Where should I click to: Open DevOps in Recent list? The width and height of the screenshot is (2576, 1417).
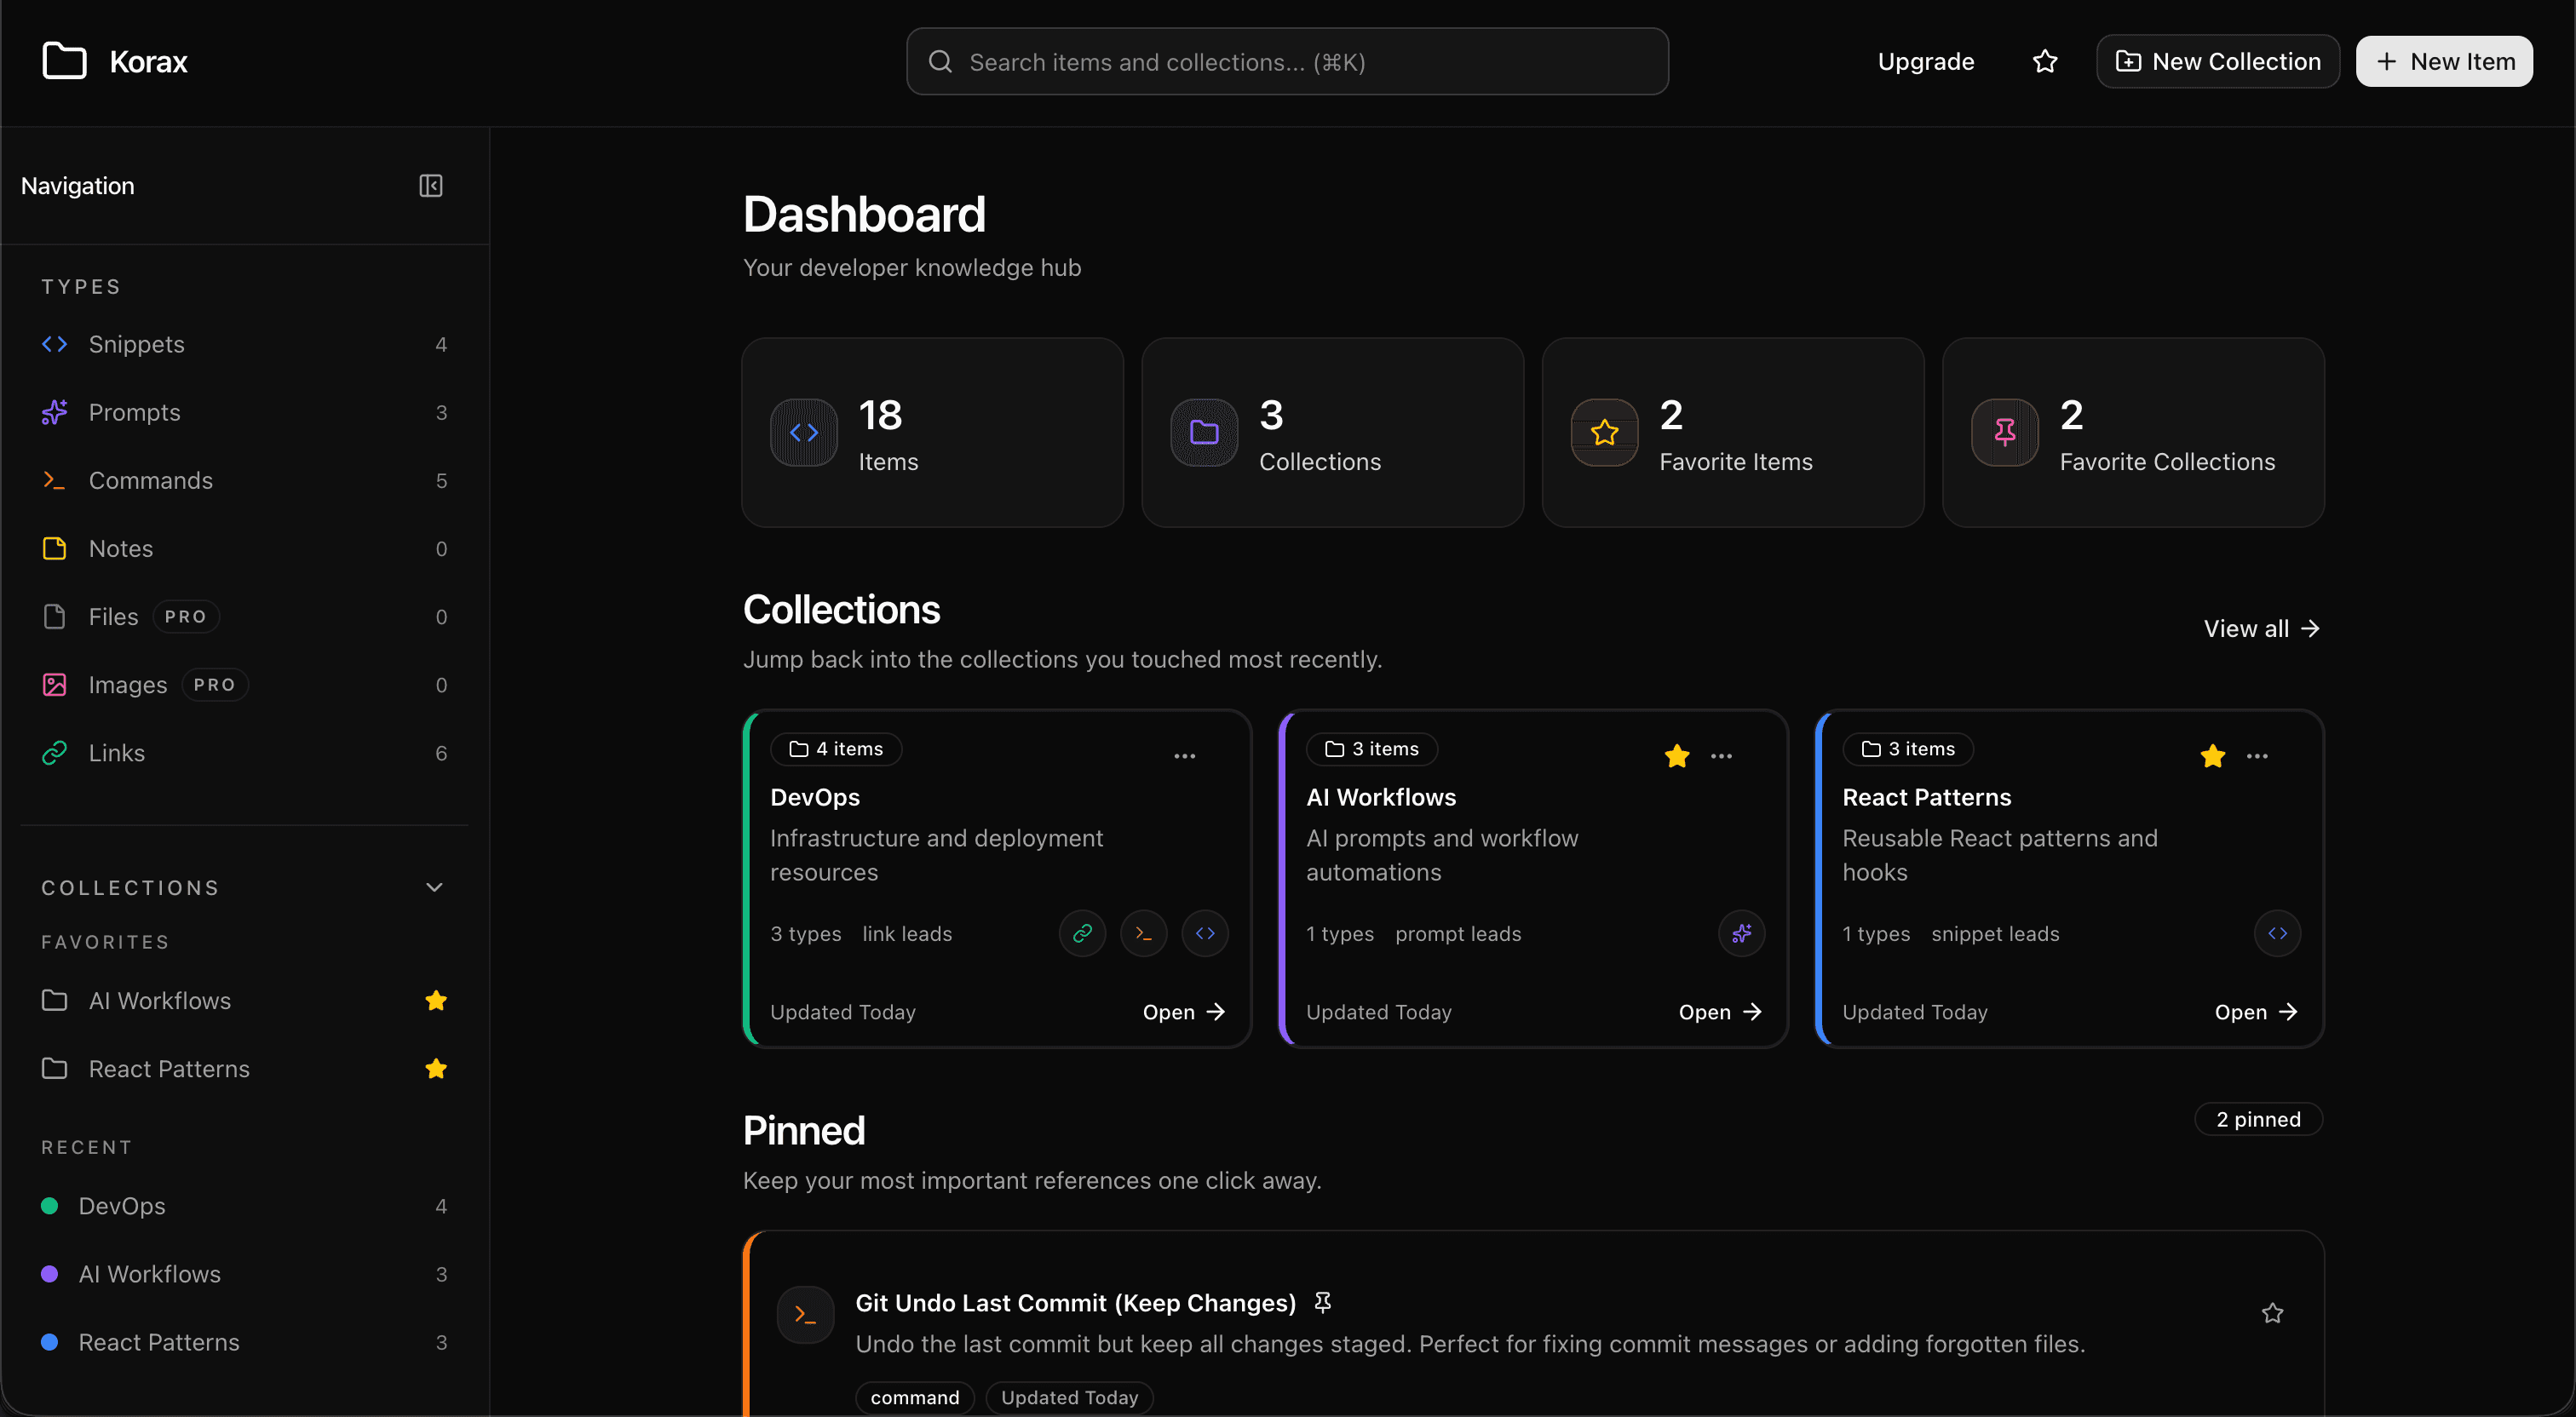[x=244, y=1205]
